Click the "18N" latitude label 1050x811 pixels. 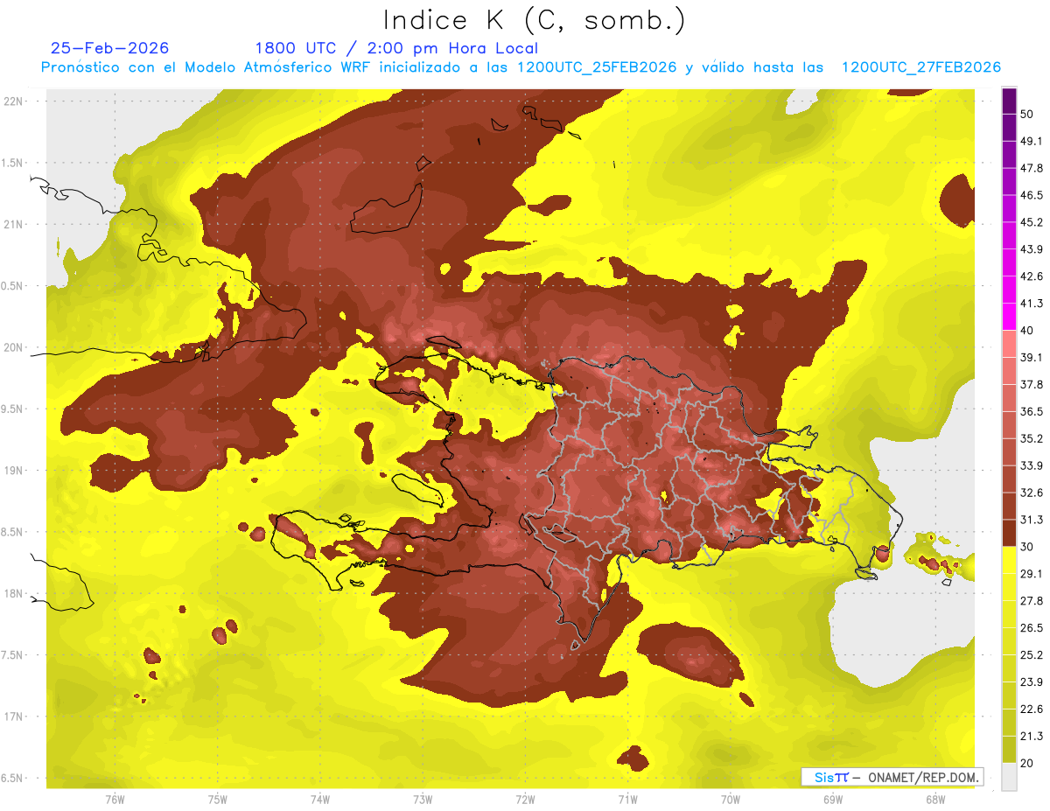coord(13,594)
